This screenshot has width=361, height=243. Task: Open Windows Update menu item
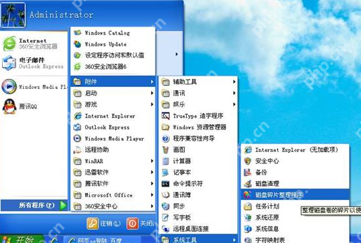click(x=113, y=44)
